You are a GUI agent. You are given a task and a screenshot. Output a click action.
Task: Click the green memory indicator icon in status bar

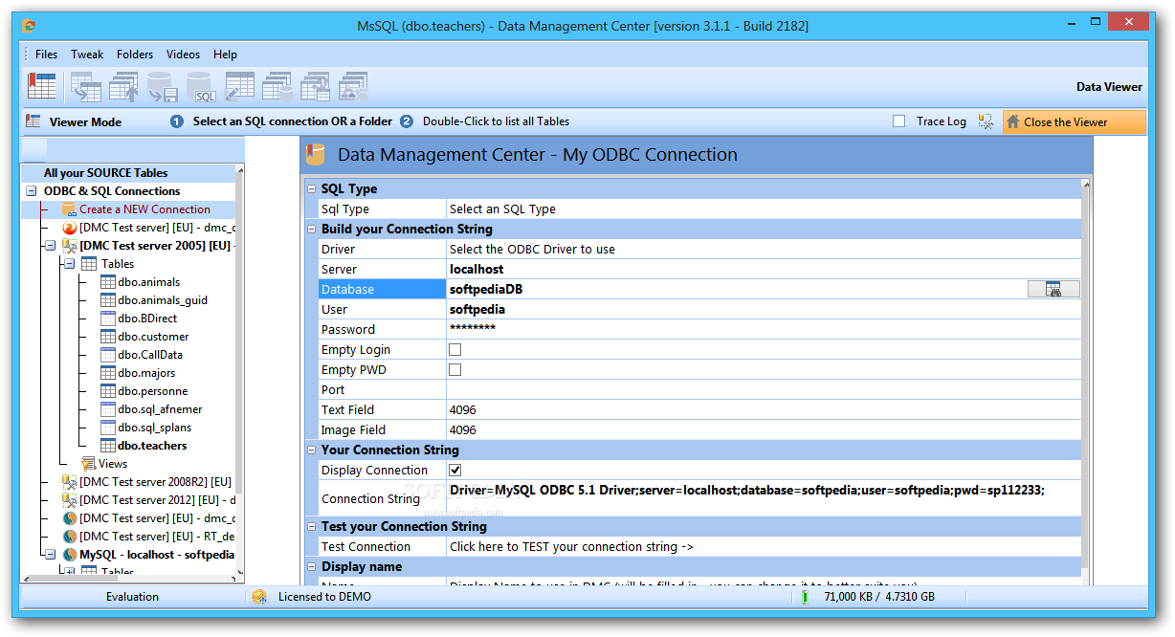click(x=805, y=597)
